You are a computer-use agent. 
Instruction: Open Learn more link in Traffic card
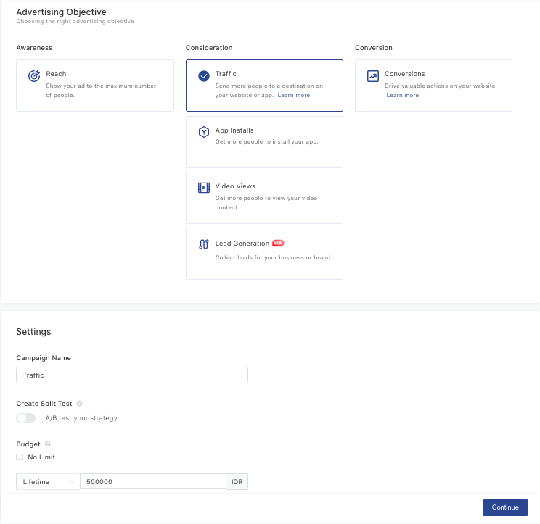[294, 95]
